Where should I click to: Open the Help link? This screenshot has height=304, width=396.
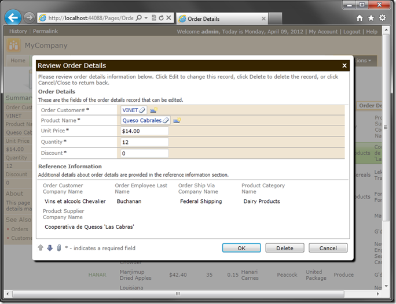click(x=372, y=32)
